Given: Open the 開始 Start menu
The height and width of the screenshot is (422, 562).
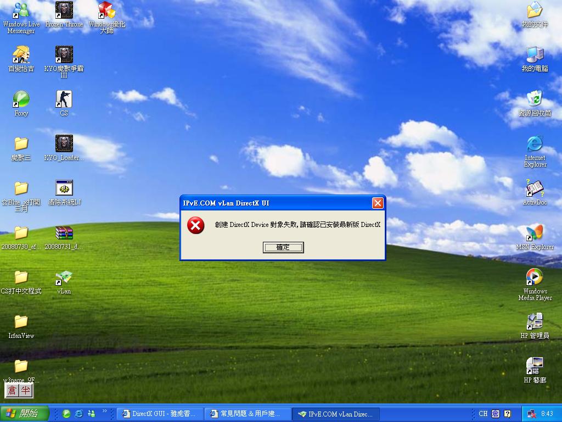Looking at the screenshot, I should pyautogui.click(x=24, y=413).
